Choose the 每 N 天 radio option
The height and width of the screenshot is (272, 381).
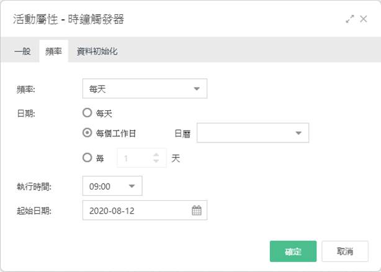coord(87,158)
